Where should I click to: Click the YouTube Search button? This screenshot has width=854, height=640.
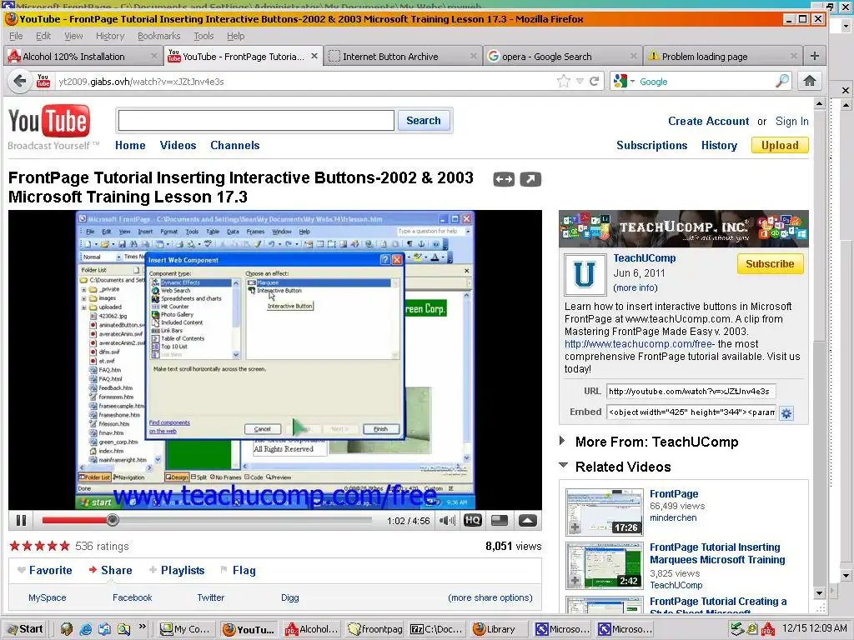click(423, 120)
